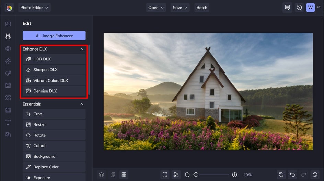Click the Layers icon in bottom bar
324x181 pixels.
point(102,175)
